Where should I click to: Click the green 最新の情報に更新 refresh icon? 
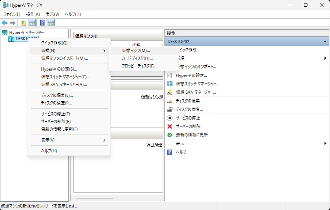pyautogui.click(x=170, y=135)
